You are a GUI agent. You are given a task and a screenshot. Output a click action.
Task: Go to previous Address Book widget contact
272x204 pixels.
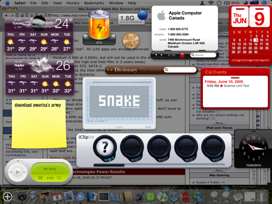[156, 55]
